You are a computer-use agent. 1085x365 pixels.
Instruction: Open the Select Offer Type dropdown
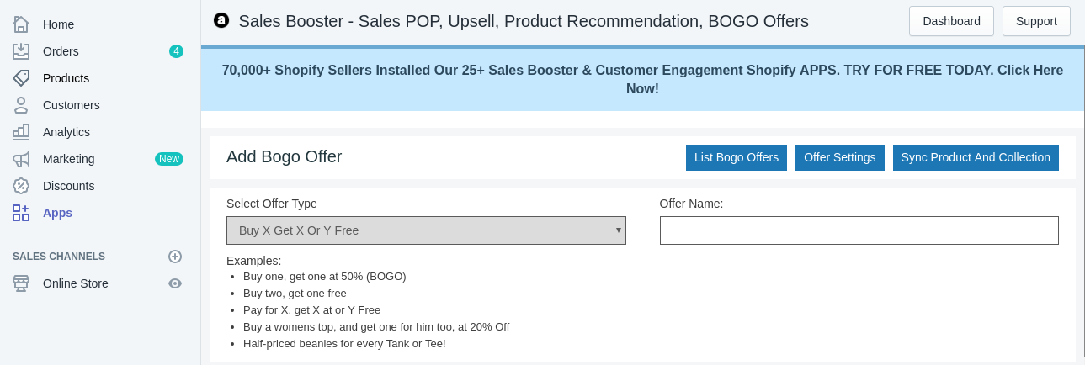[x=426, y=230]
